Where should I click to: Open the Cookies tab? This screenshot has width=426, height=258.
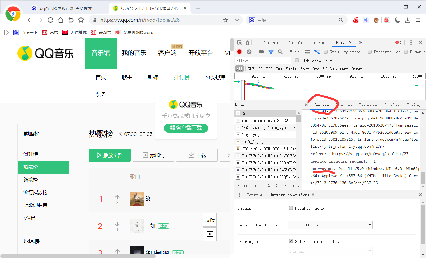tap(392, 105)
